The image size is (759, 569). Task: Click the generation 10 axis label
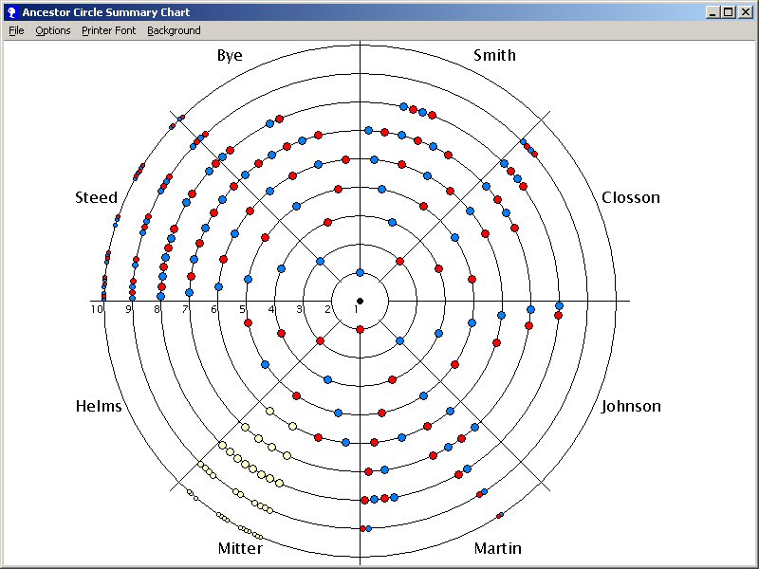tap(97, 309)
